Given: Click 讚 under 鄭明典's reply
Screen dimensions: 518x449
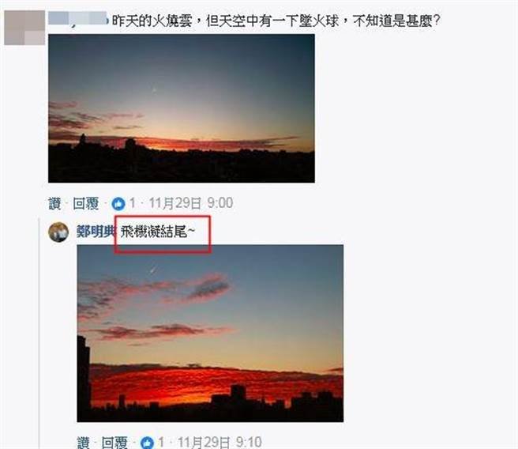Looking at the screenshot, I should tap(84, 443).
